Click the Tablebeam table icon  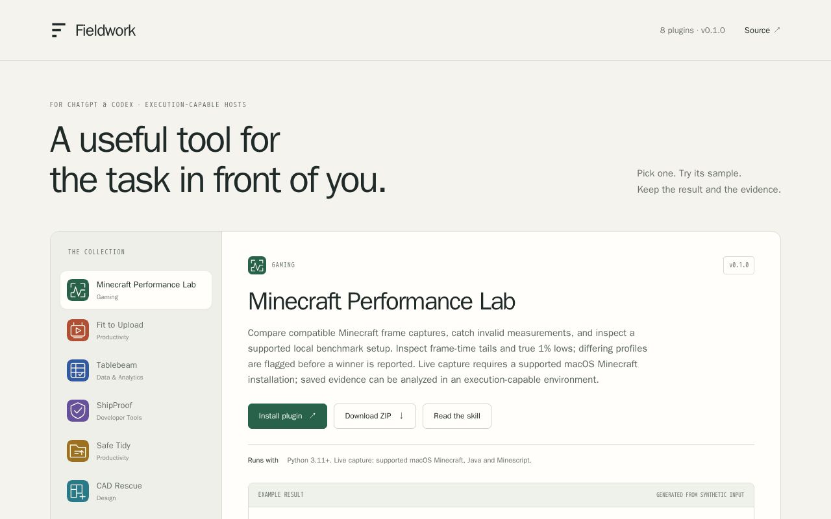[78, 370]
